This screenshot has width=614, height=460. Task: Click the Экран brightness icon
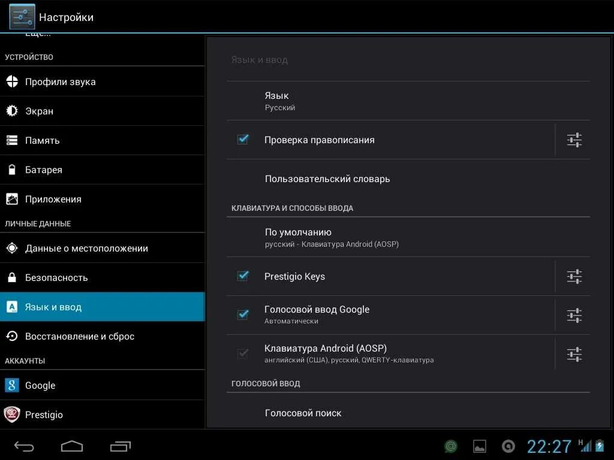12,111
